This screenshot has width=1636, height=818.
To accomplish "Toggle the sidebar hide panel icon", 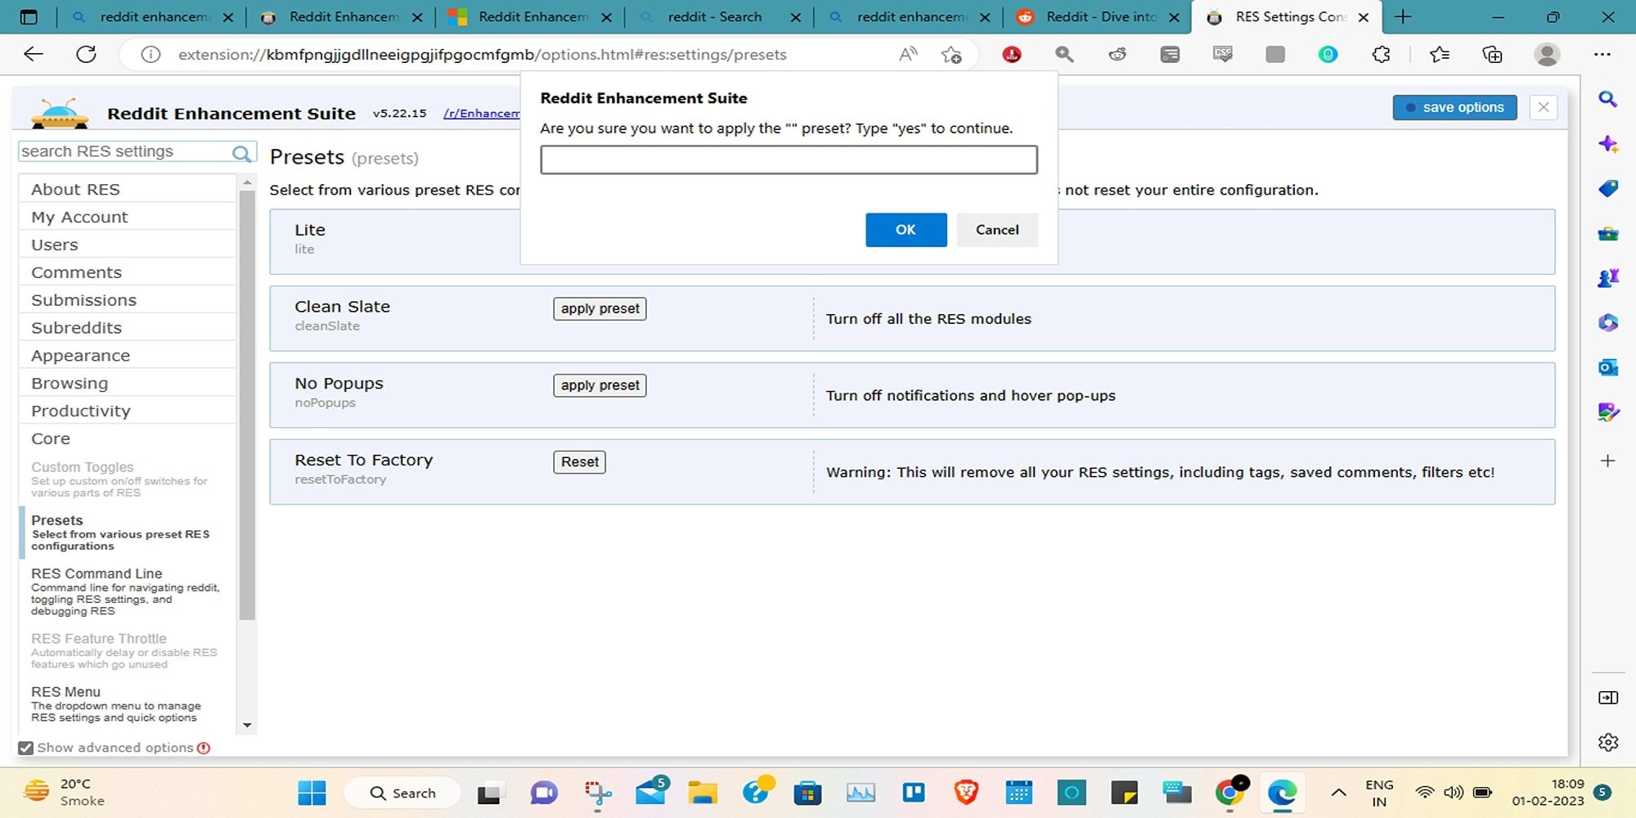I will click(x=1607, y=698).
